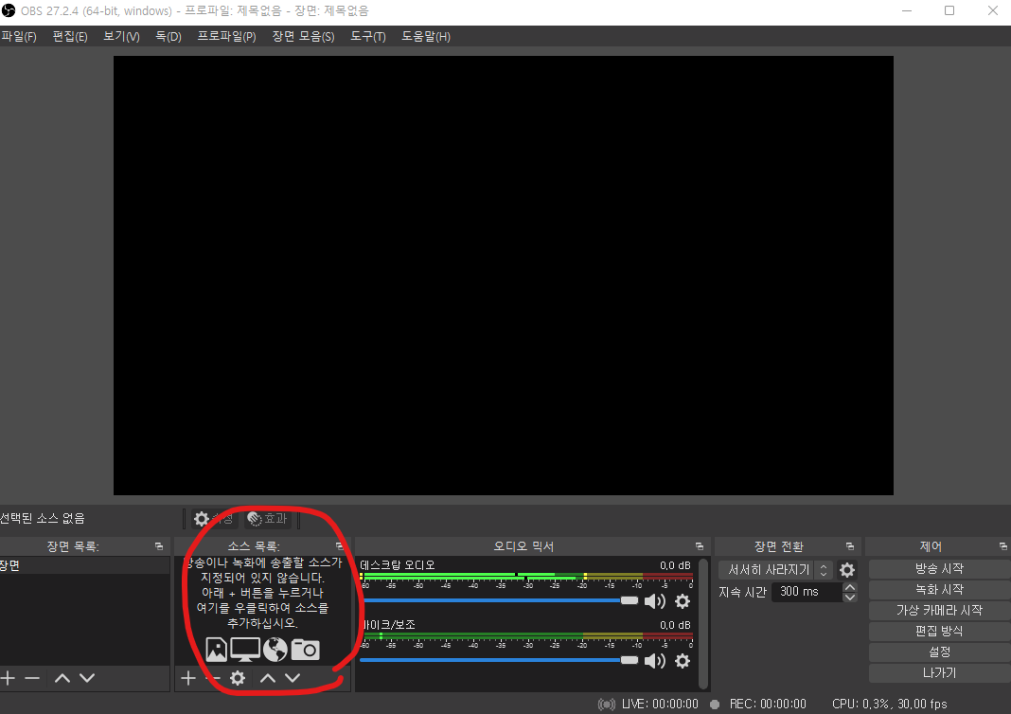Open 보기(V) menu
1011x714 pixels.
coord(121,36)
